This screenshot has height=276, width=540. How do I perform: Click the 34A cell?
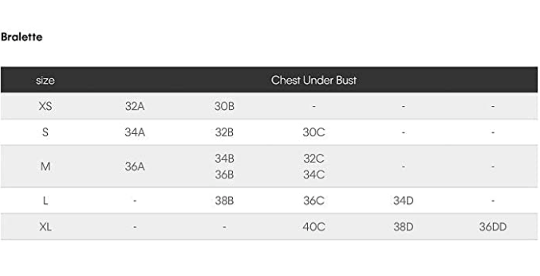pos(135,133)
